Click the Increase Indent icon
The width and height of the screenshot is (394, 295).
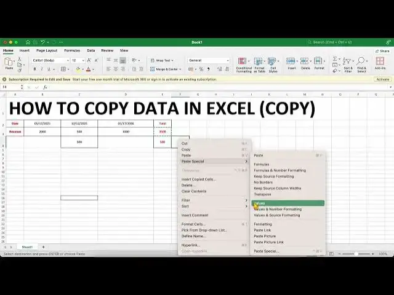(141, 69)
